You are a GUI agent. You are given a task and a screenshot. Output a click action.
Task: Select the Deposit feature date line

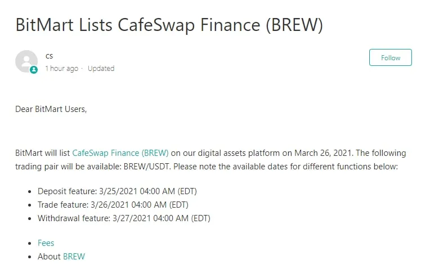coord(117,191)
